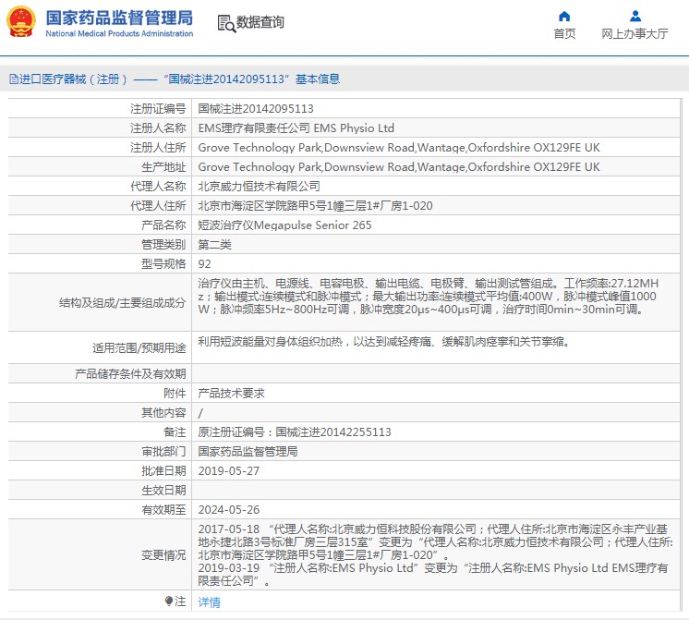This screenshot has width=689, height=620.
Task: Click the 注册人住所 Grove Technology Park address value
Action: click(399, 147)
